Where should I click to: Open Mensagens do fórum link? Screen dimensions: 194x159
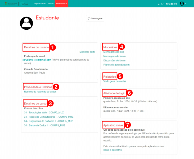(x=114, y=56)
